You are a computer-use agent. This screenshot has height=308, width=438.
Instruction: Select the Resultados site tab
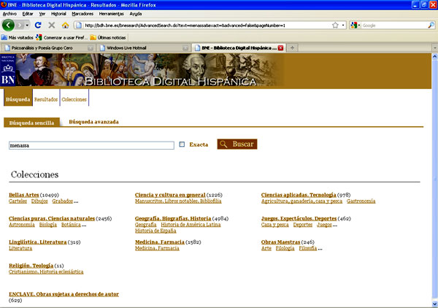(x=46, y=99)
